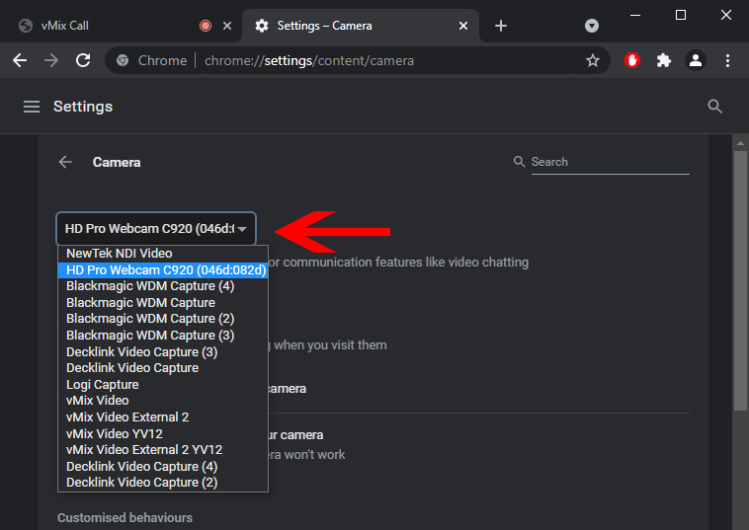
Task: Open the Chrome profile avatar
Action: (x=696, y=60)
